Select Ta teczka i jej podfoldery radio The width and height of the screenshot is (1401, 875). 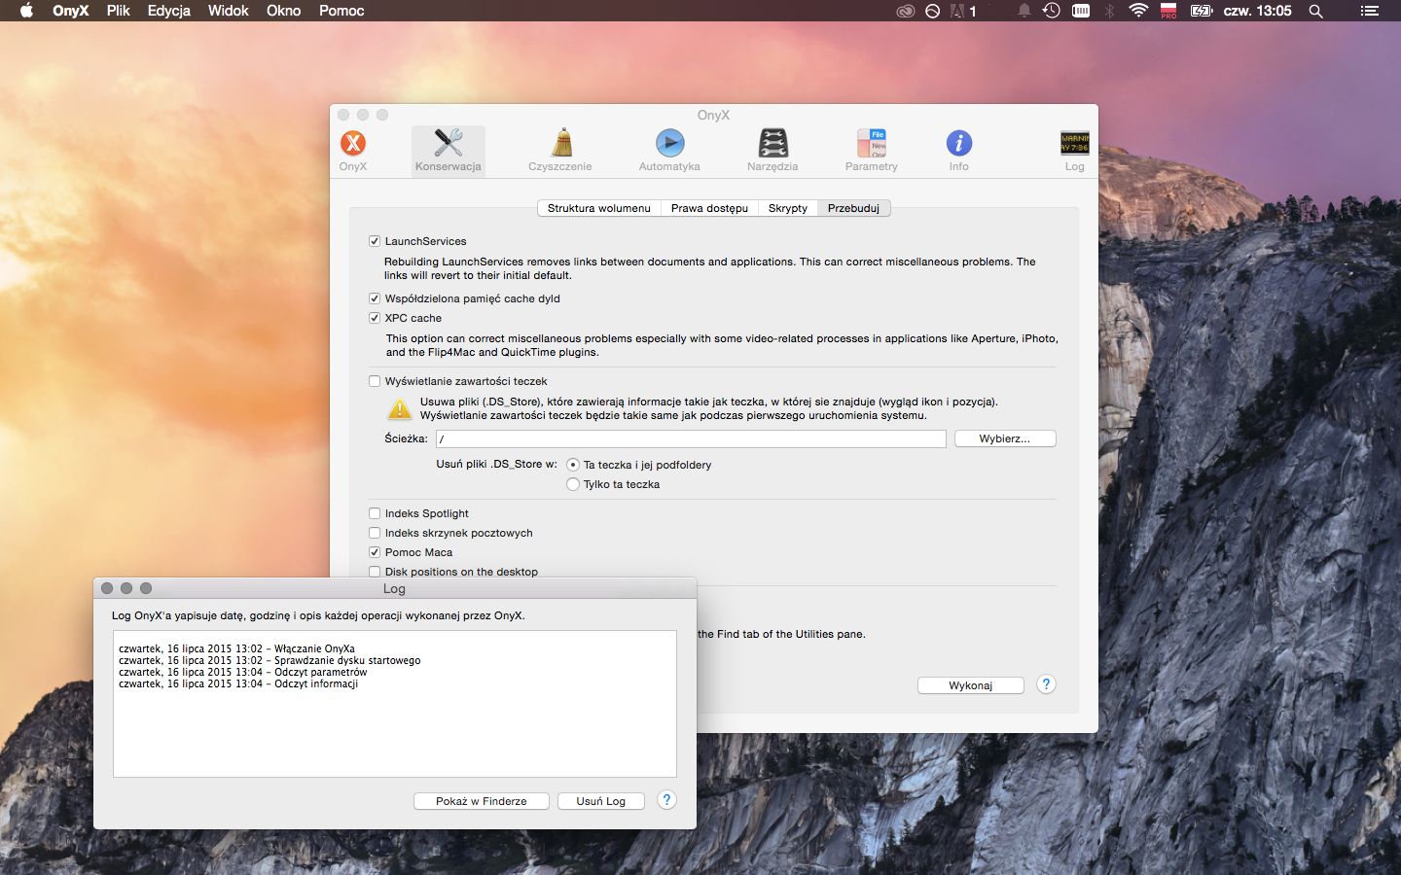573,465
